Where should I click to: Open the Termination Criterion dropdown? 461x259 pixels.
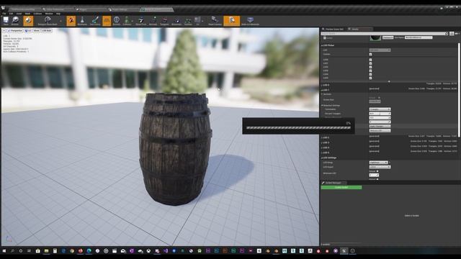pos(380,109)
